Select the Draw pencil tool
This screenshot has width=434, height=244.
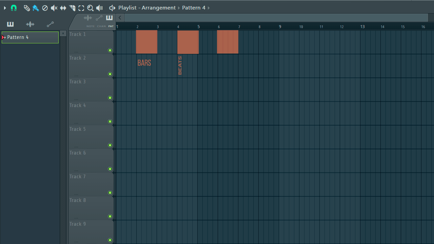click(x=27, y=8)
